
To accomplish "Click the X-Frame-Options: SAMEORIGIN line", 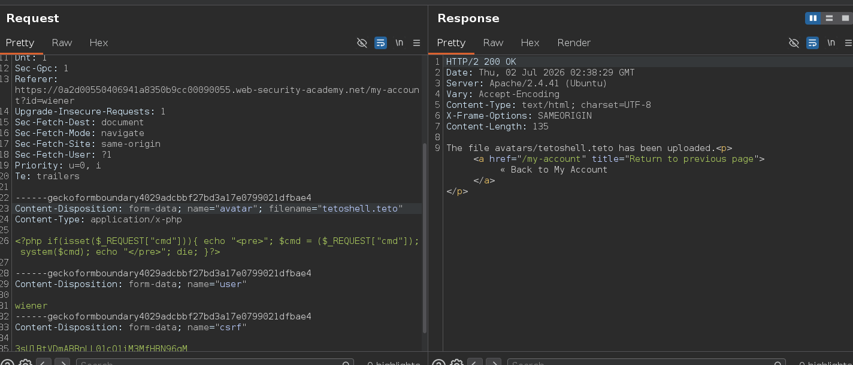I will click(519, 116).
